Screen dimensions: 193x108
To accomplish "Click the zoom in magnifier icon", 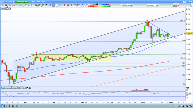I will click(x=190, y=106).
